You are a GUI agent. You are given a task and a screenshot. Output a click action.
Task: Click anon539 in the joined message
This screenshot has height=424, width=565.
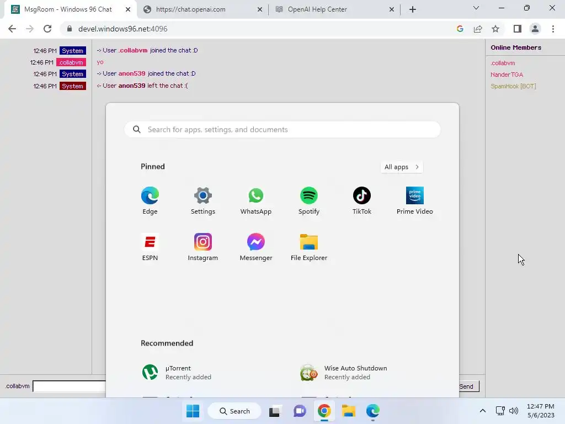click(x=132, y=73)
